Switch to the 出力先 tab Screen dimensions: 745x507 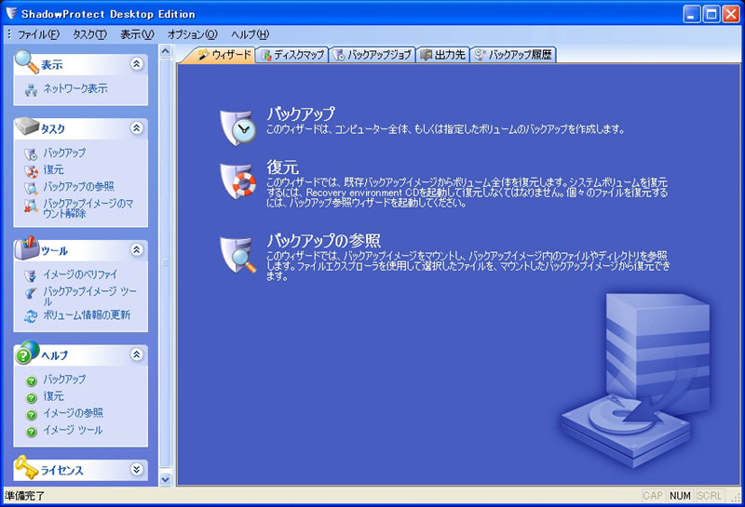[443, 55]
